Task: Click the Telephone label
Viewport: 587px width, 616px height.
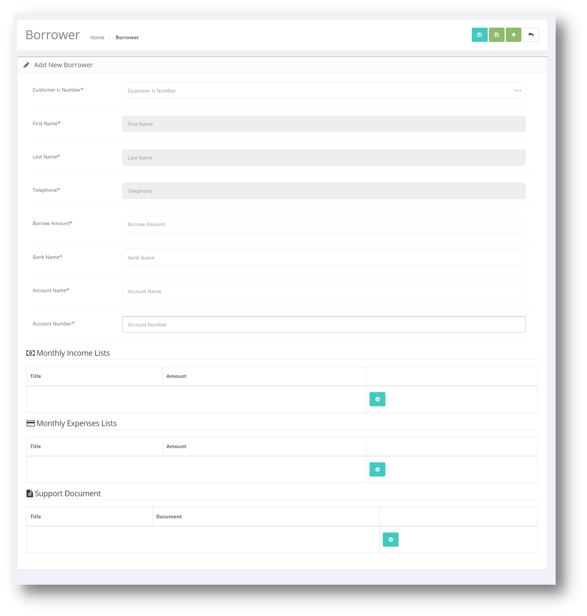Action: coord(46,190)
